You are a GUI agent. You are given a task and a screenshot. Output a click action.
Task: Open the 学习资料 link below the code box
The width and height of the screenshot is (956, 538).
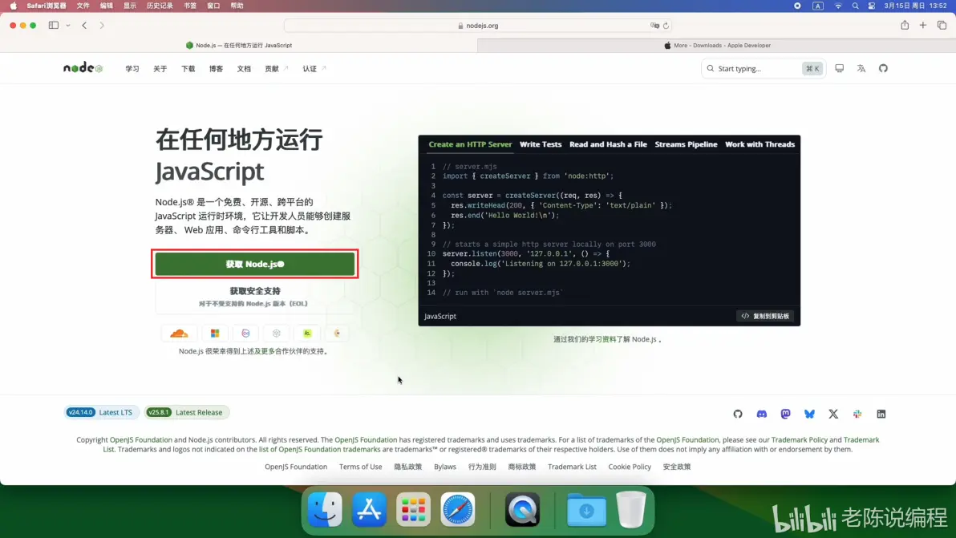pos(602,339)
